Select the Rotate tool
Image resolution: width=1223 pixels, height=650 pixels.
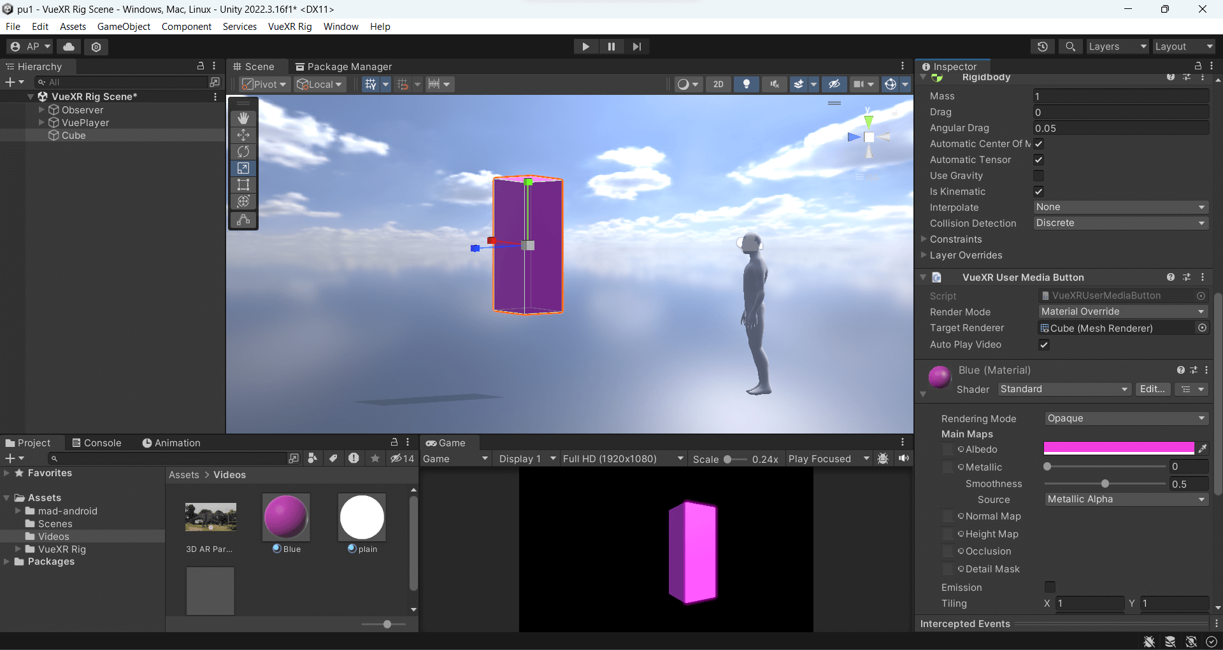[243, 152]
